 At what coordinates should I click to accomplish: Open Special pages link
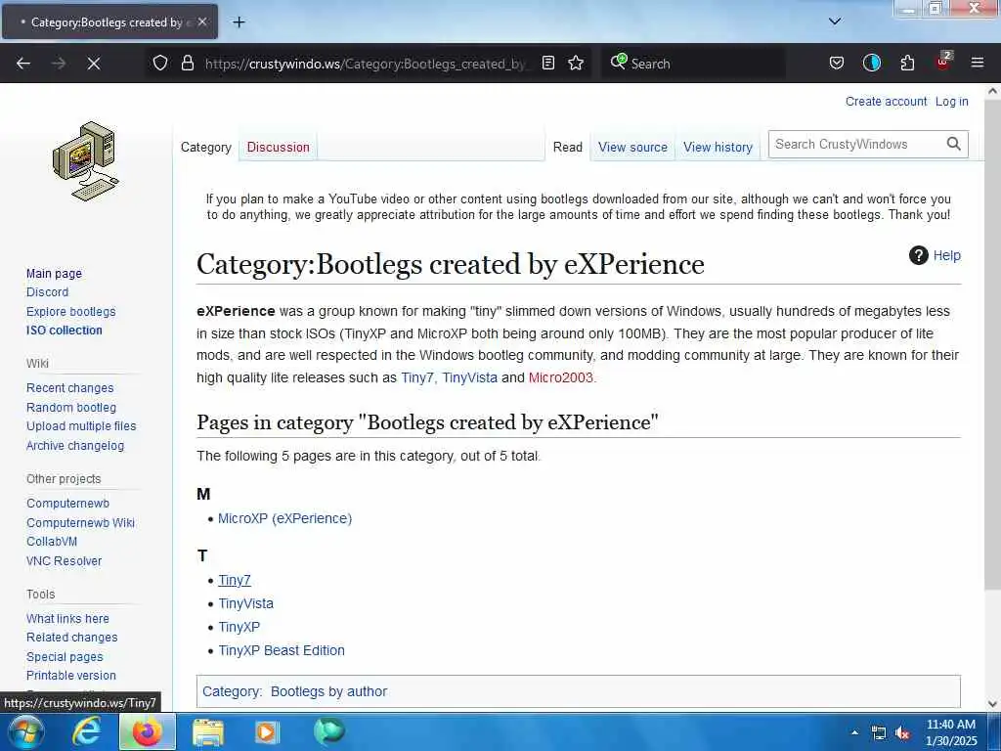point(65,656)
